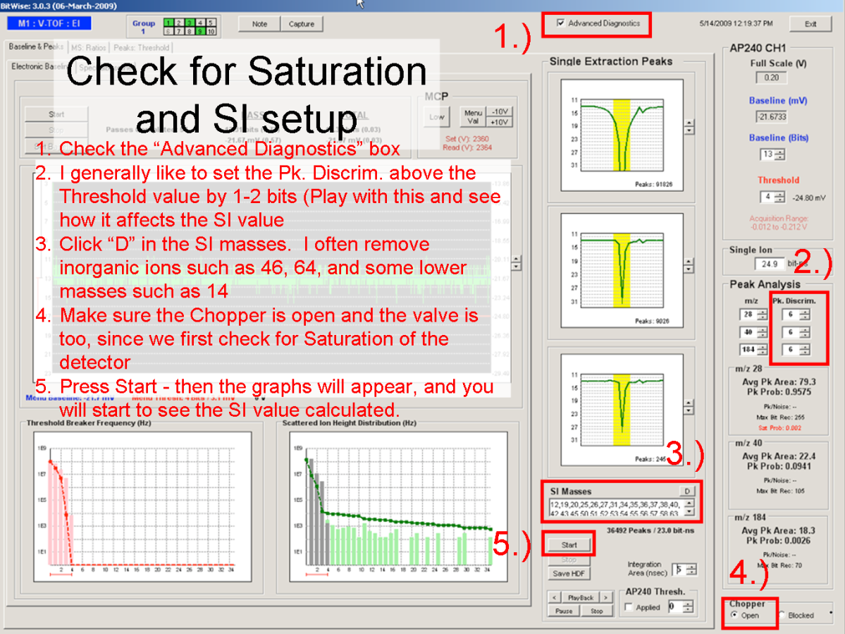
Task: Click the PlayBack button
Action: 581,597
